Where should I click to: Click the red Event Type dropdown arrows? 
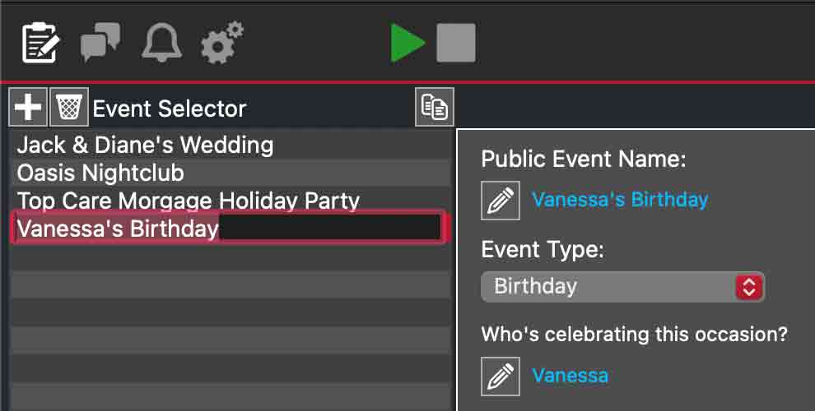[x=749, y=287]
